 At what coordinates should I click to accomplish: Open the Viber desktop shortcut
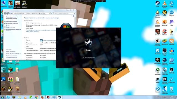click(171, 23)
